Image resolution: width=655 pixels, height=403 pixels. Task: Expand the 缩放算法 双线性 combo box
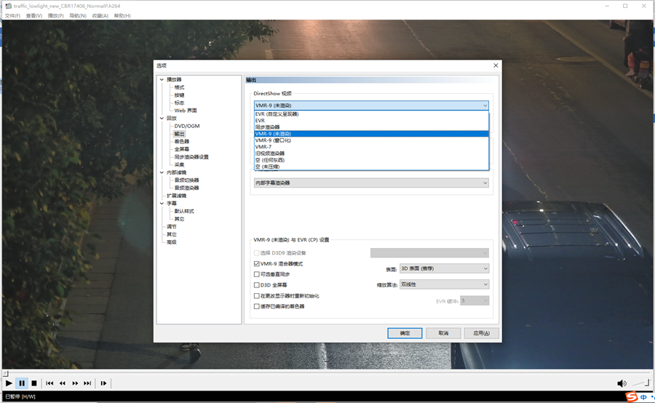444,284
